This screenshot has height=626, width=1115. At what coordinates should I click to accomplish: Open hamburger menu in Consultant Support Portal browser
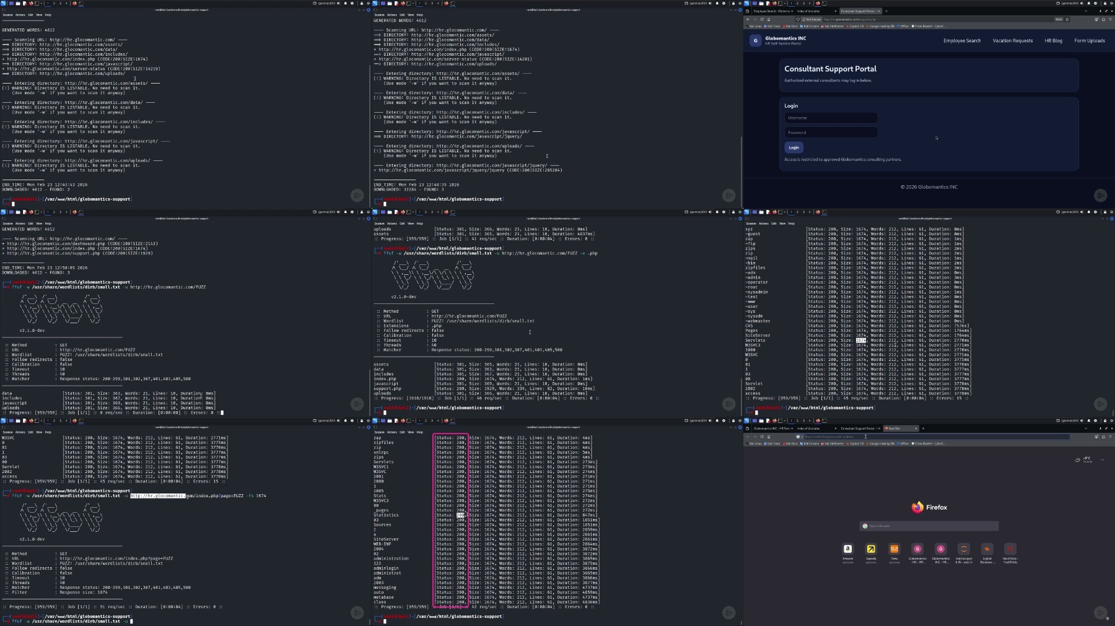pyautogui.click(x=1110, y=19)
